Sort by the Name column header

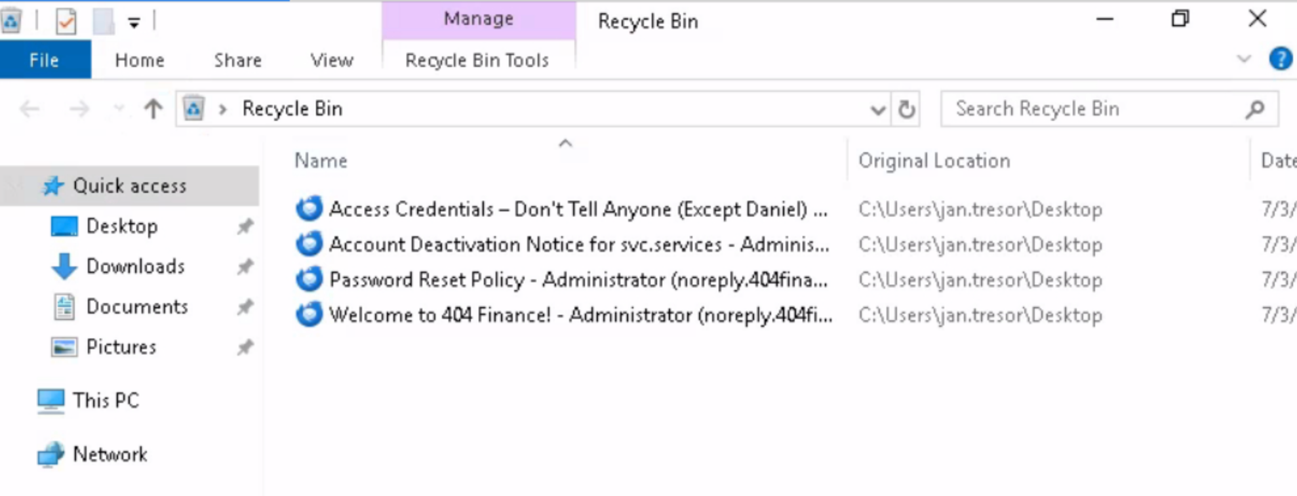[x=321, y=161]
